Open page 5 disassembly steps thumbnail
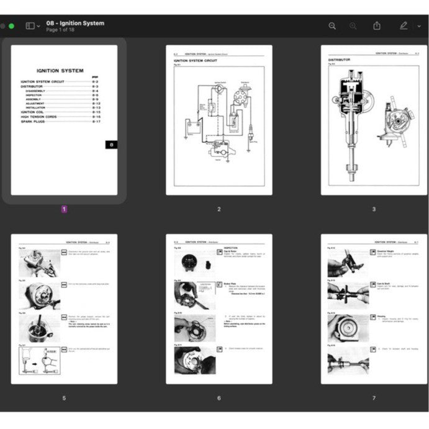 tap(64, 309)
